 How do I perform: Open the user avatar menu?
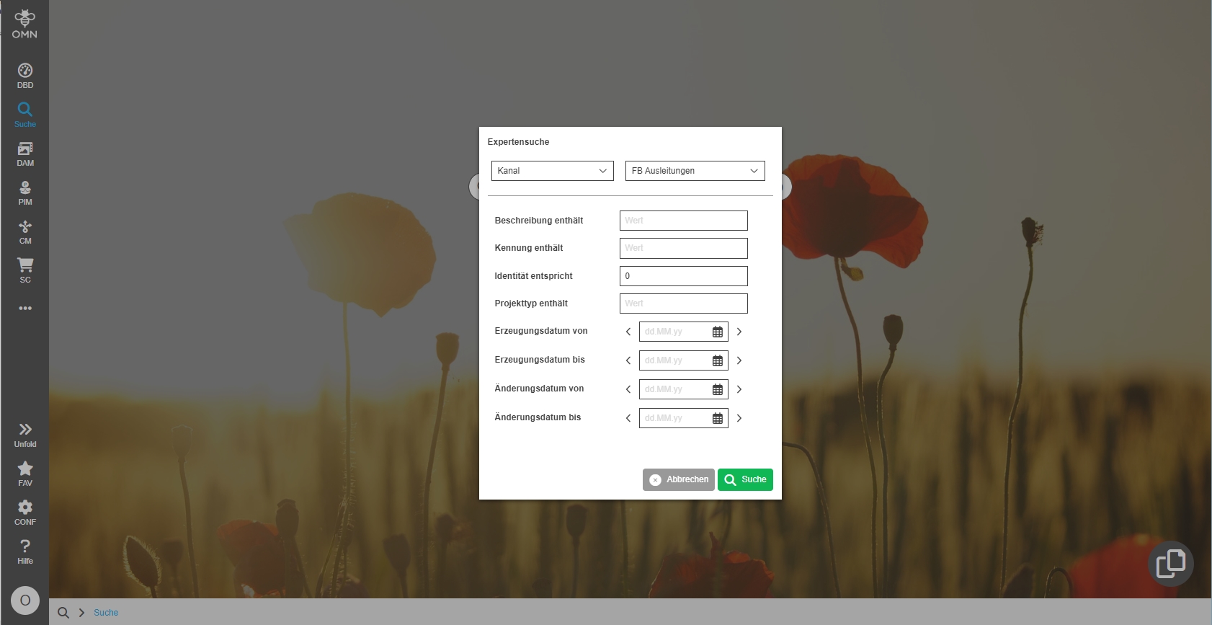pos(25,600)
